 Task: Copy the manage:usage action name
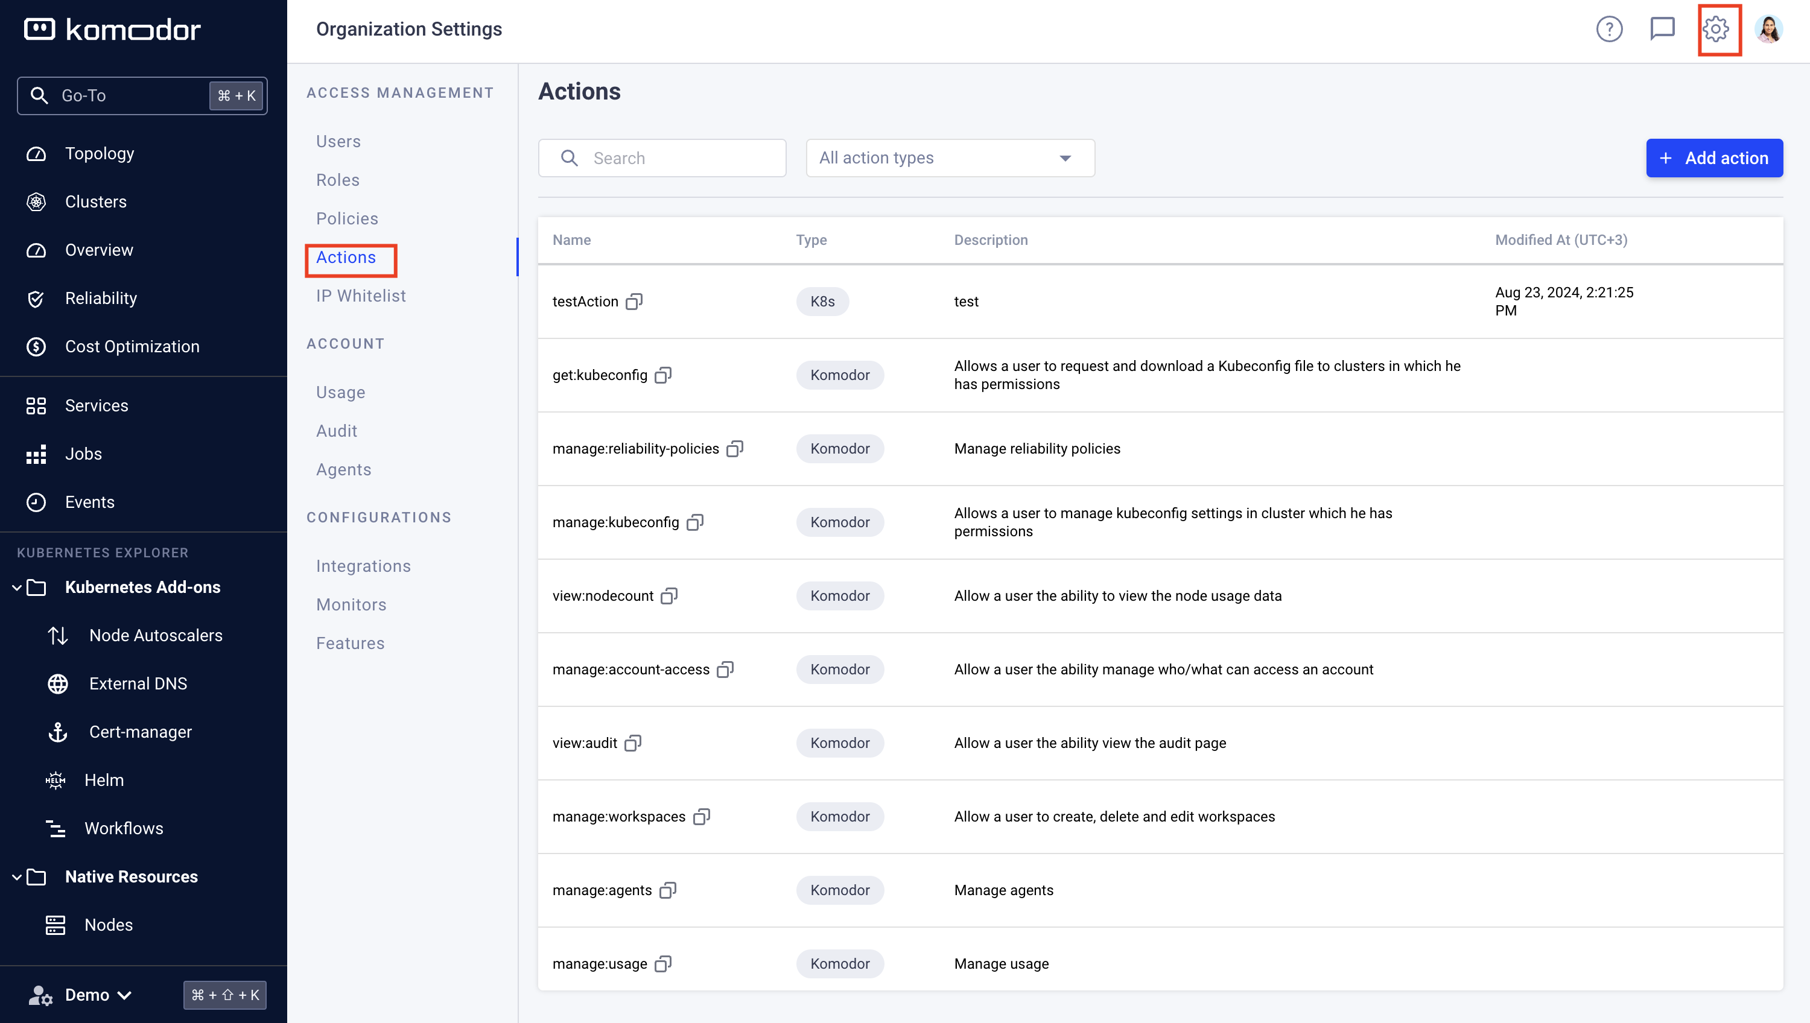pos(663,964)
